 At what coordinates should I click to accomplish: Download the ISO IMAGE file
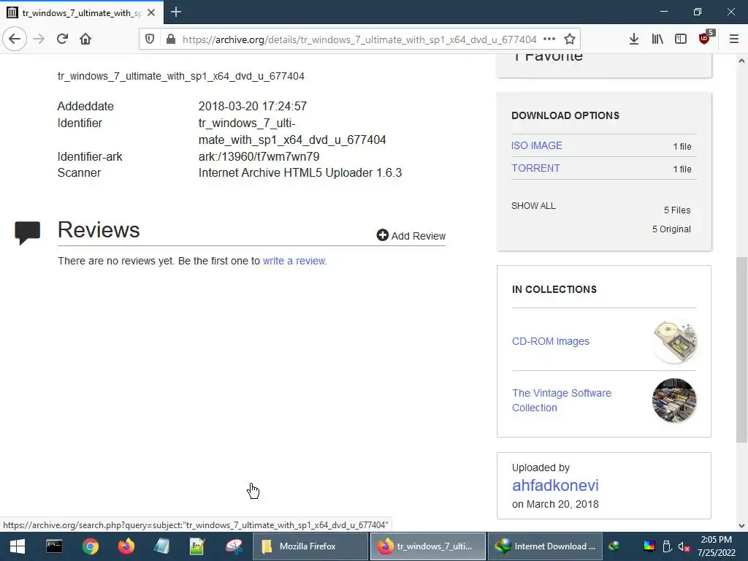(537, 145)
